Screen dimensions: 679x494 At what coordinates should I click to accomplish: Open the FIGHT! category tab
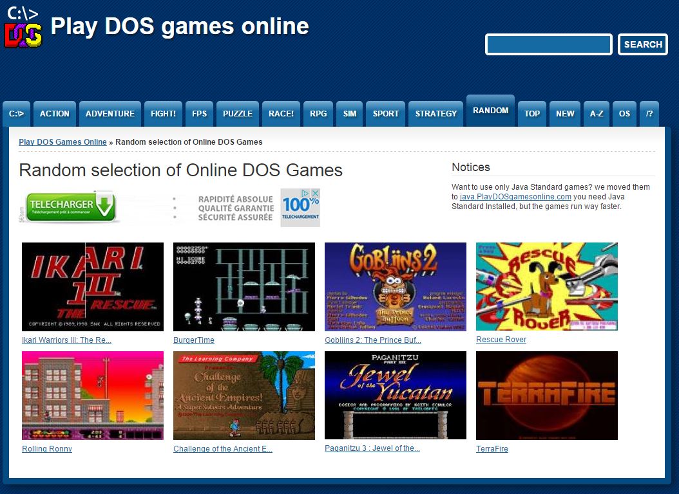(163, 114)
